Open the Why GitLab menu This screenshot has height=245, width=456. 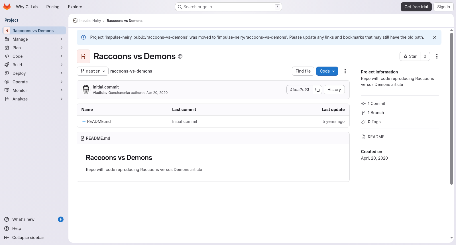(27, 7)
